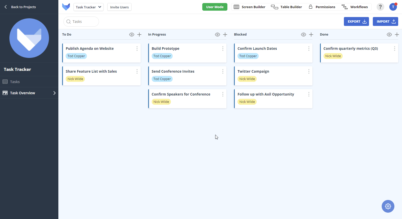Click the Done column header
The width and height of the screenshot is (402, 219).
(x=324, y=35)
